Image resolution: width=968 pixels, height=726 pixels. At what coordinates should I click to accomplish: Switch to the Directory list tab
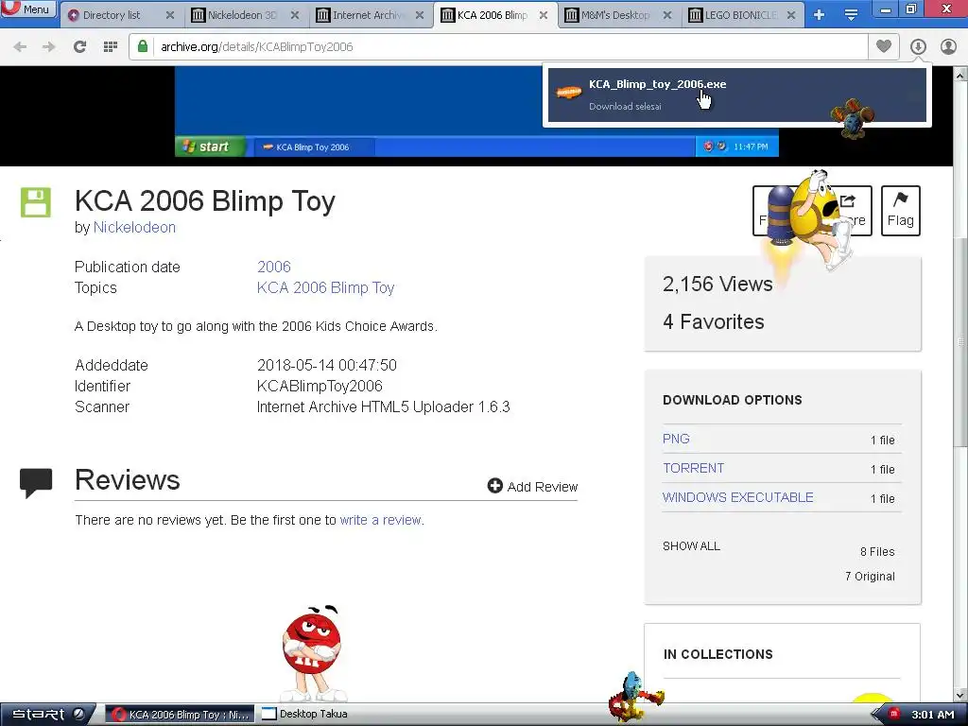tap(112, 15)
